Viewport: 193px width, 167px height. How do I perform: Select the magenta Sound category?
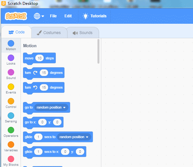coord(11,72)
